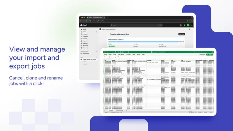233x131 pixels.
Task: Open the browser tab list dropdown
Action: click(x=192, y=17)
